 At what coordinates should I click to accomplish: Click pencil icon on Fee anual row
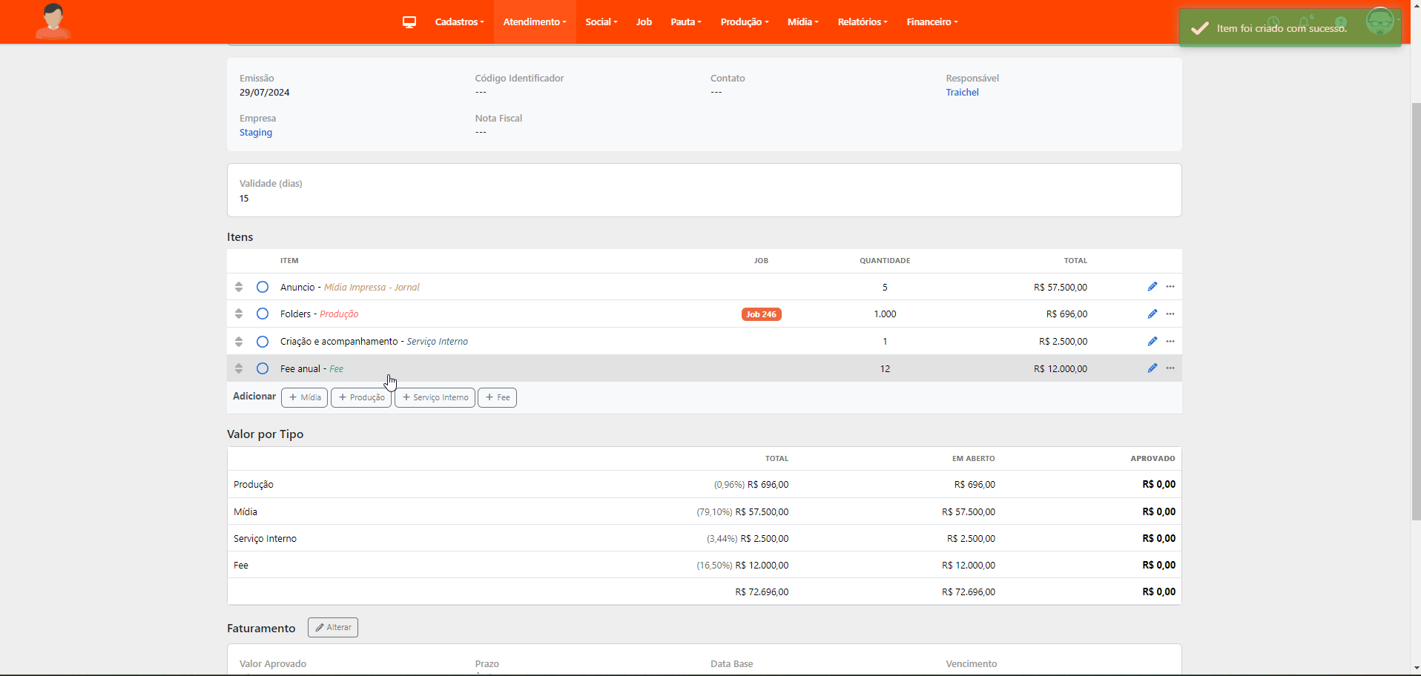1152,368
